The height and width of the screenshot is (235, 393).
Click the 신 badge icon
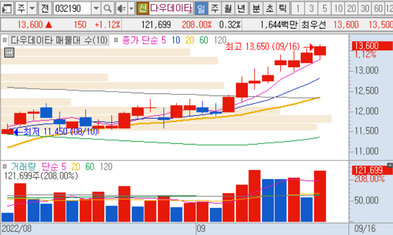[x=142, y=8]
